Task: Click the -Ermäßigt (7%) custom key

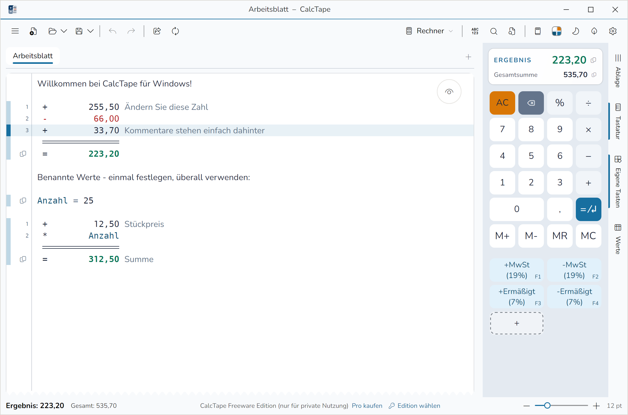Action: point(574,297)
